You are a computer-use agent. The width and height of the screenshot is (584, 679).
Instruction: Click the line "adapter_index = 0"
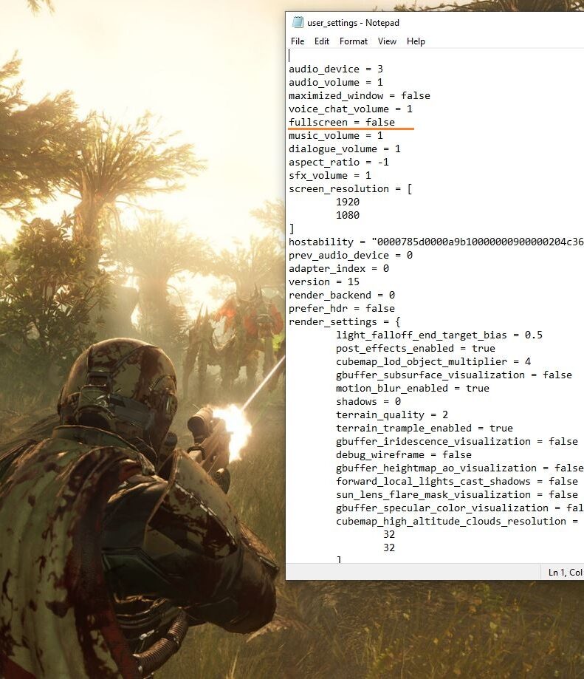click(x=339, y=268)
